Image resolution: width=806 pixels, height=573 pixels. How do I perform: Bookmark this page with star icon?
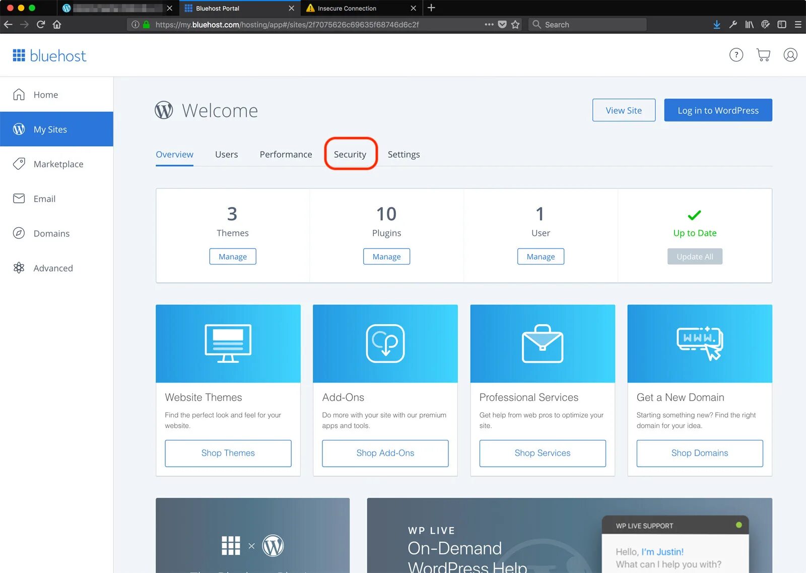pyautogui.click(x=515, y=24)
